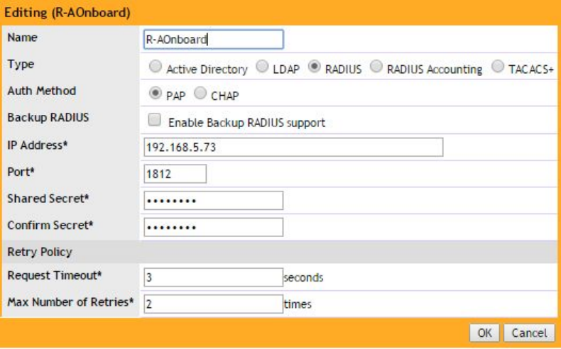Click the Auth Method label
Image resolution: width=561 pixels, height=349 pixels.
[x=42, y=91]
